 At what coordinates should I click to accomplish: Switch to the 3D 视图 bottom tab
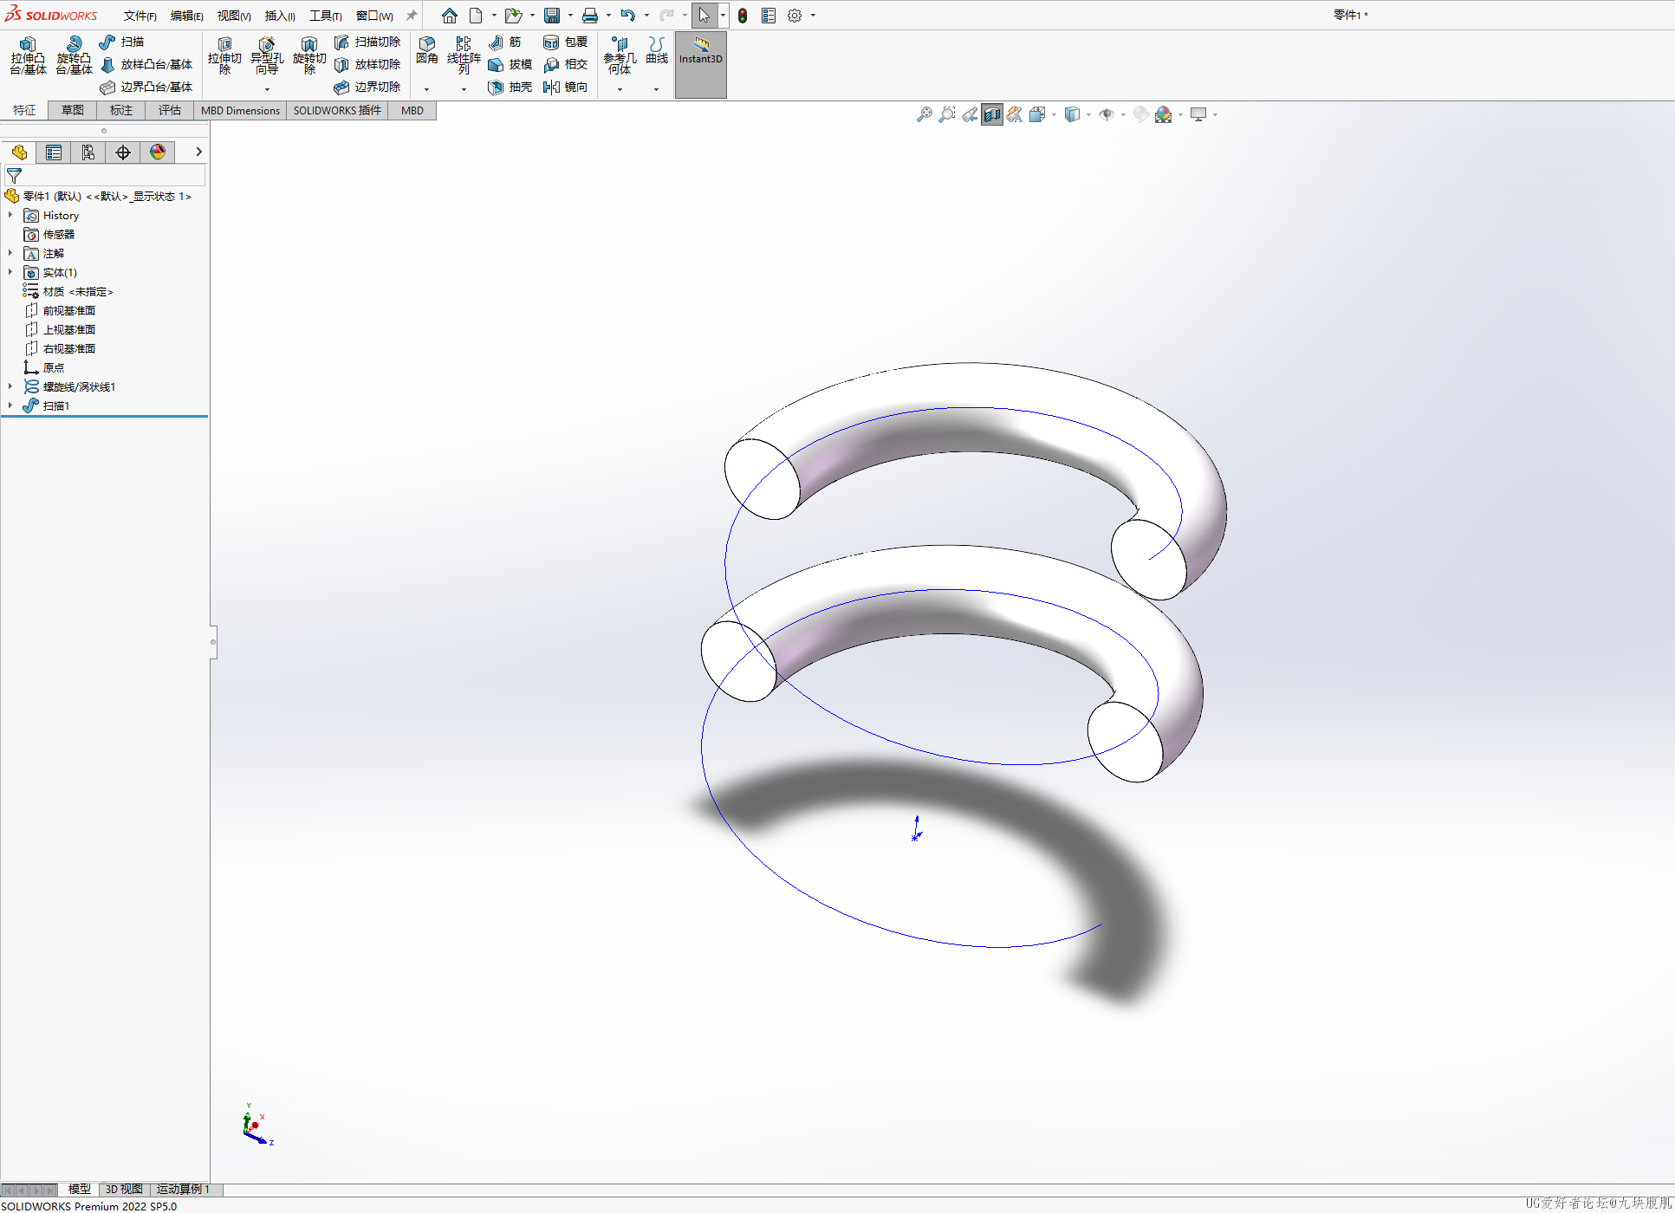click(124, 1189)
